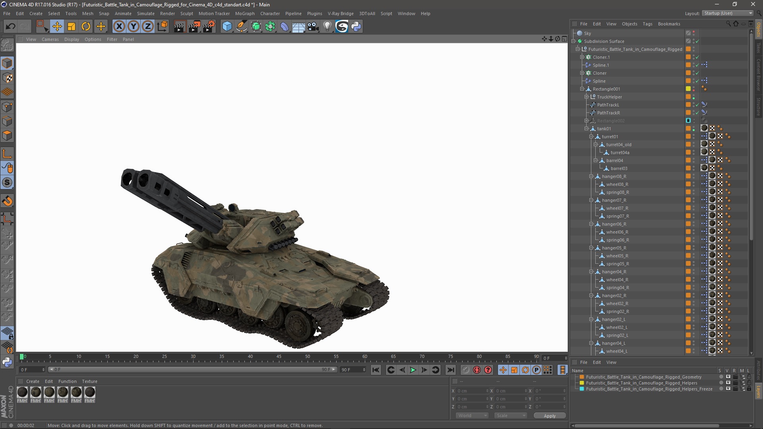This screenshot has width=763, height=429.
Task: Toggle visibility of Rigged_Geometry layer
Action: (x=728, y=377)
